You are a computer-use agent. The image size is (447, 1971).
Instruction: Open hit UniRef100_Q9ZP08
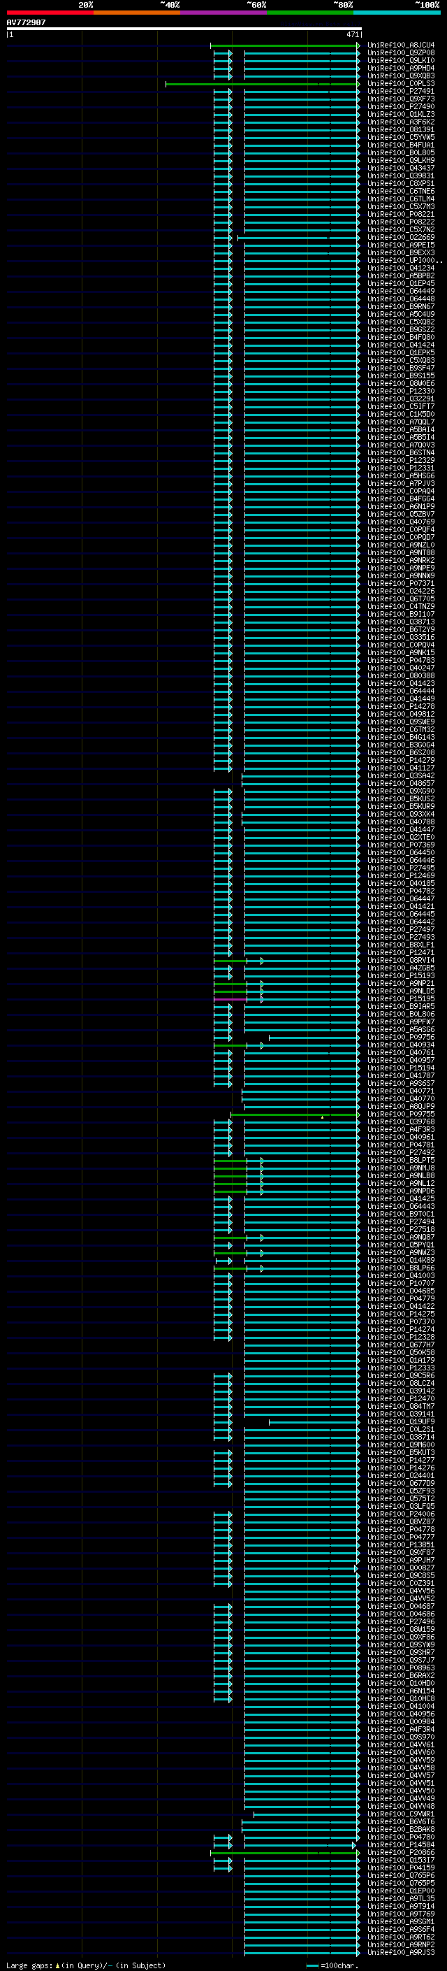400,54
